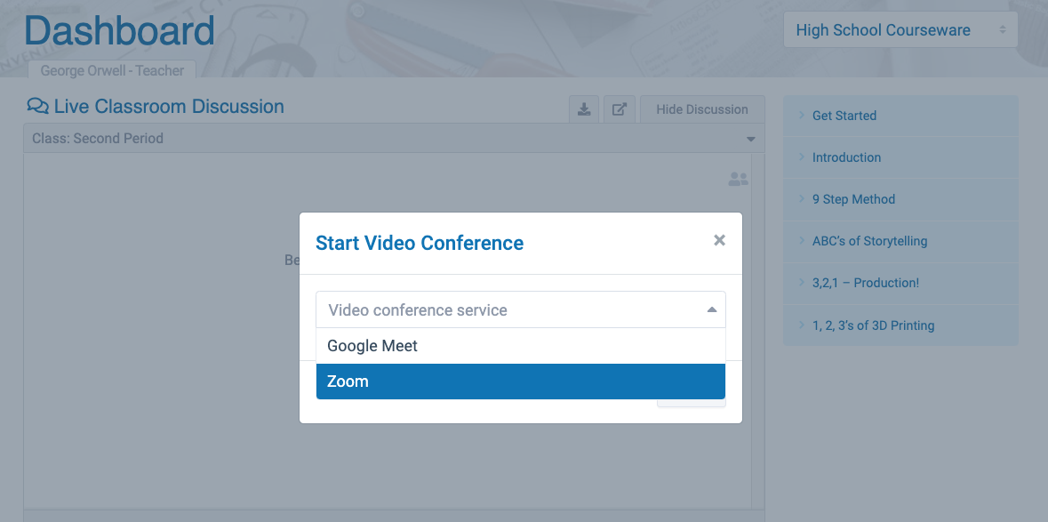Click the Hide Discussion button

pos(702,109)
